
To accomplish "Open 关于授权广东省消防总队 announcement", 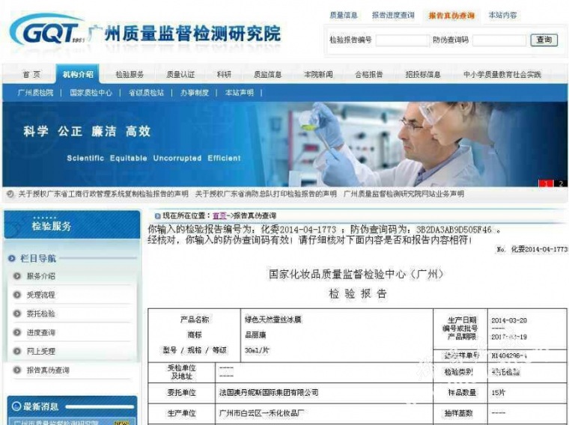I will [x=266, y=194].
